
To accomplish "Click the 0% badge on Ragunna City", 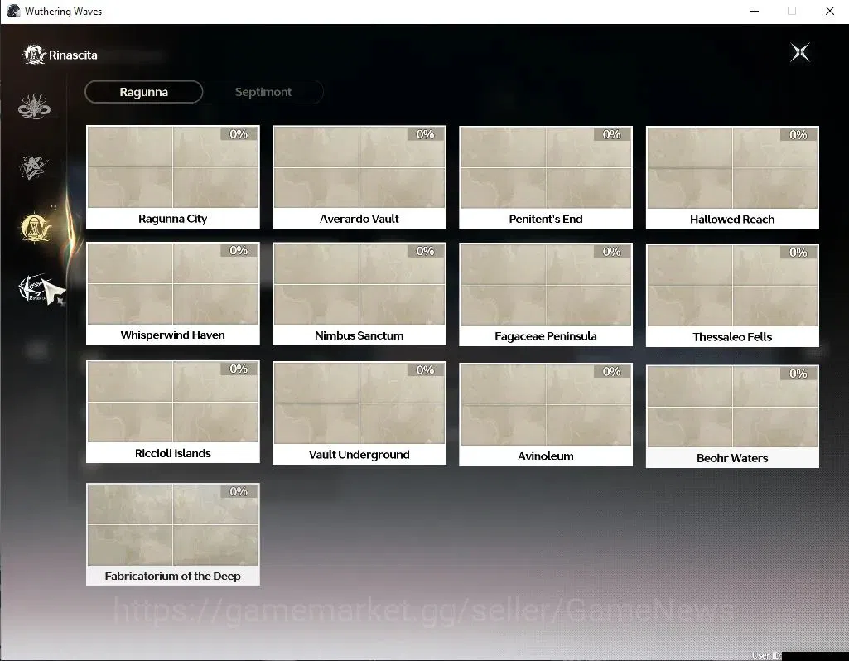I will 239,133.
